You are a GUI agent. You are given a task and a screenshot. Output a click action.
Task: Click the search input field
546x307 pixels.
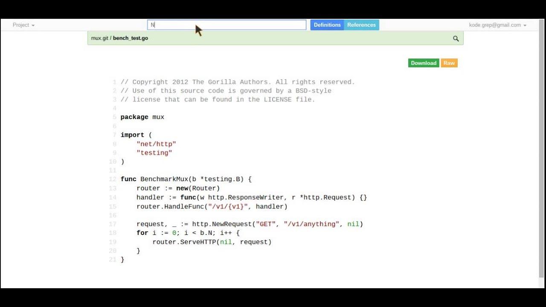226,25
